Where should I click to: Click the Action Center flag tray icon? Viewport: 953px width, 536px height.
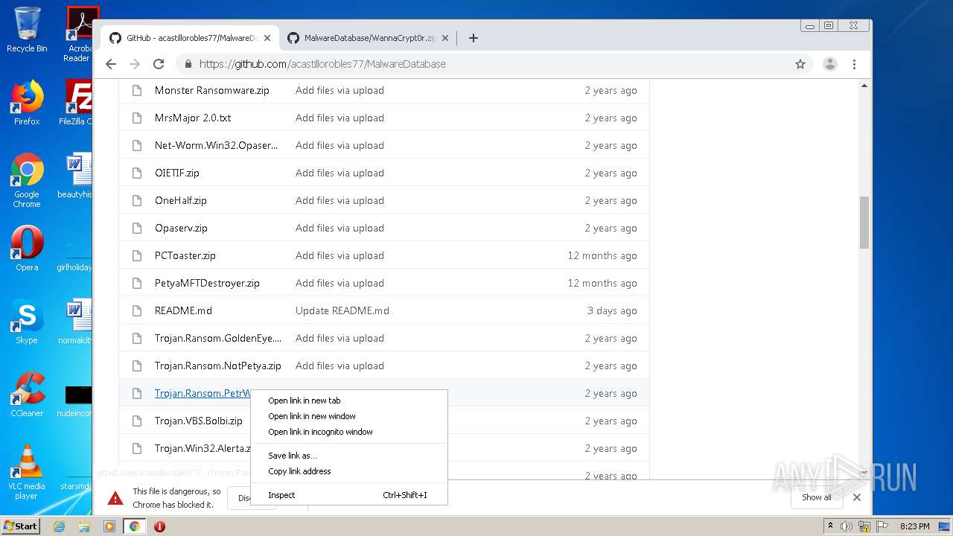(881, 526)
